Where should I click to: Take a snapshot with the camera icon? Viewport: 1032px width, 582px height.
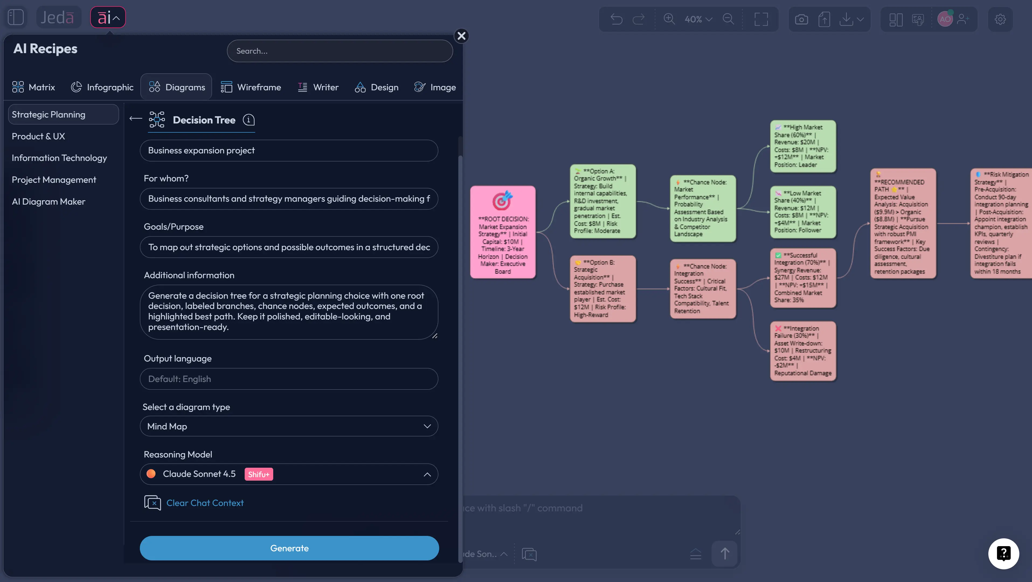[x=802, y=19]
